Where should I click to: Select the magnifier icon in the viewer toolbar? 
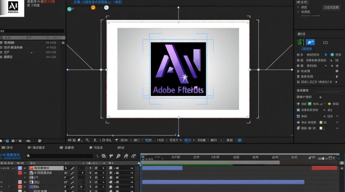click(88, 140)
